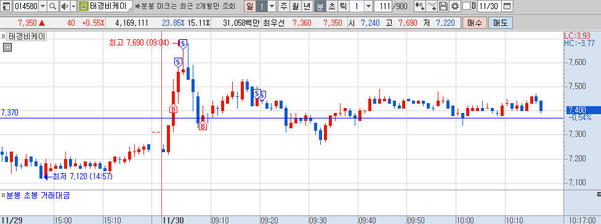Click the stock search magnifier icon

coord(53,6)
